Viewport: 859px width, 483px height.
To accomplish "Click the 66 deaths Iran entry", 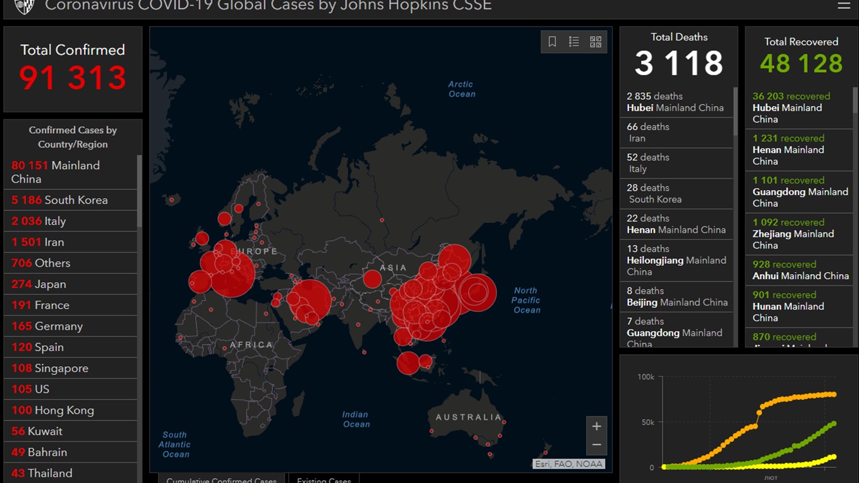I will (x=676, y=133).
